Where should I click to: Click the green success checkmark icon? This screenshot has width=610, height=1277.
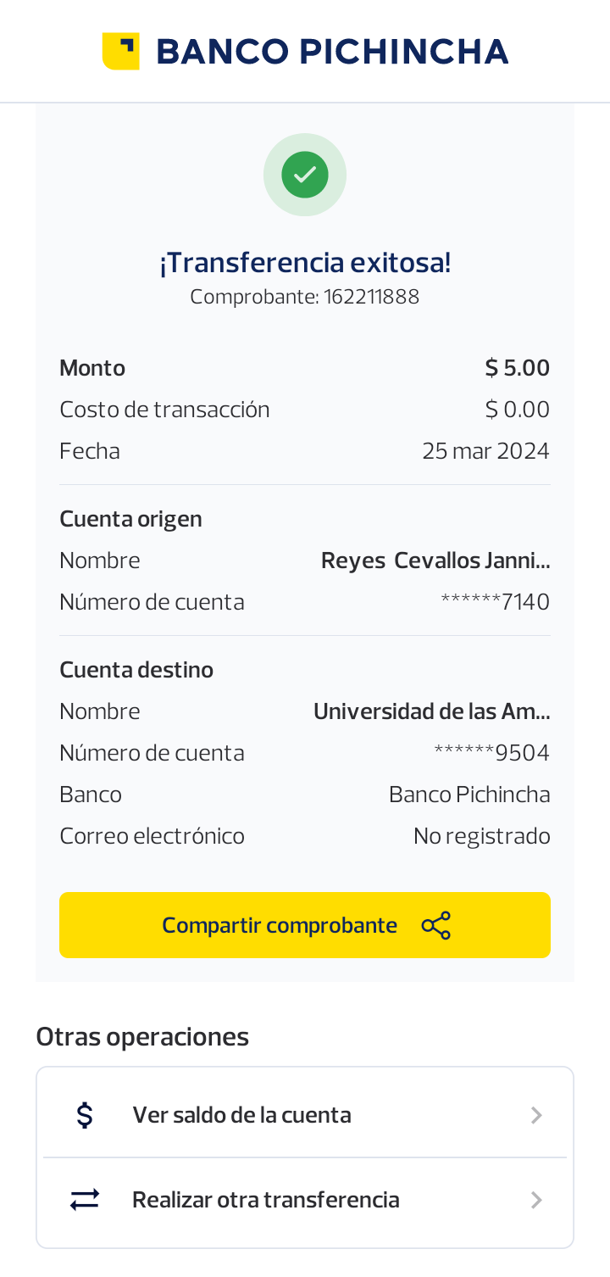click(x=305, y=175)
